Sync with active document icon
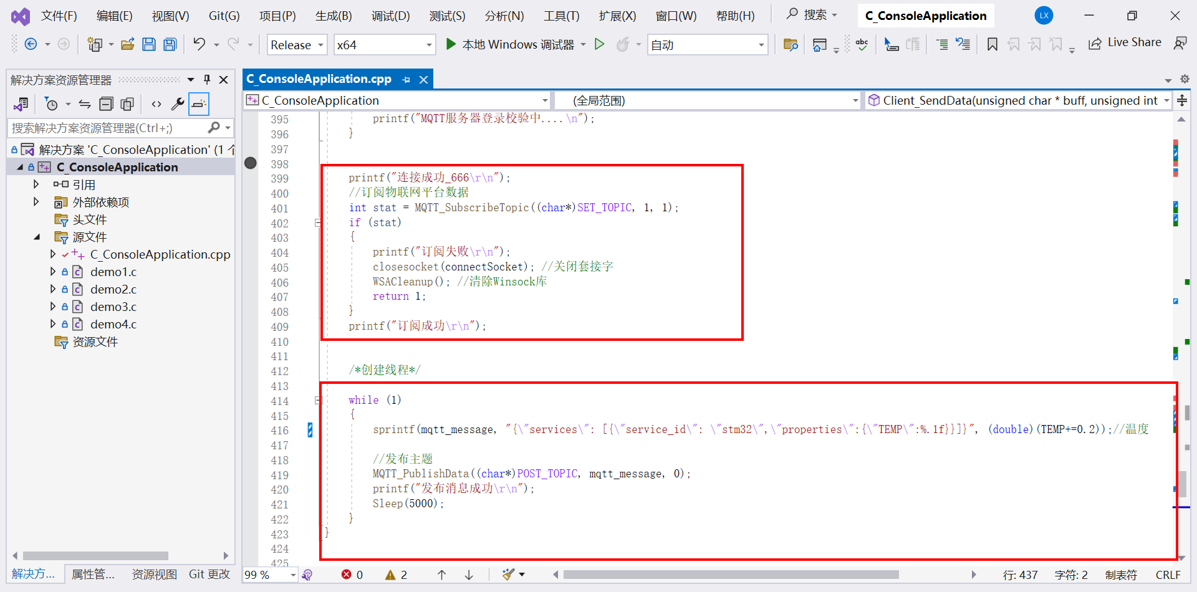 85,104
